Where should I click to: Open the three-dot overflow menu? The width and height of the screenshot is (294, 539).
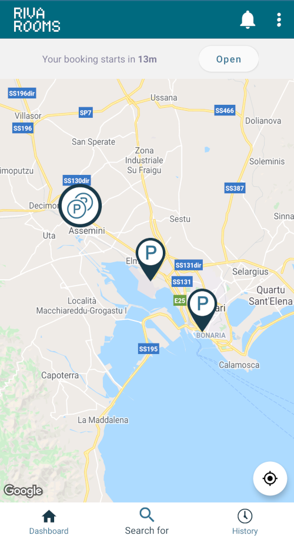(x=279, y=19)
